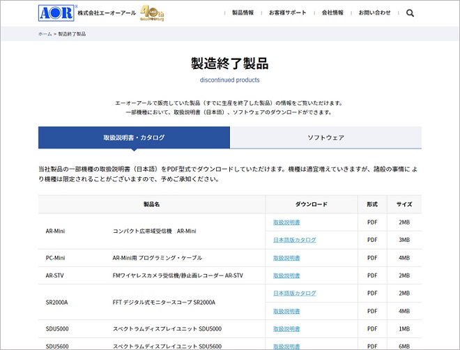Click スペクトラムディスプレイユニット SDU5000 description

[x=167, y=329]
